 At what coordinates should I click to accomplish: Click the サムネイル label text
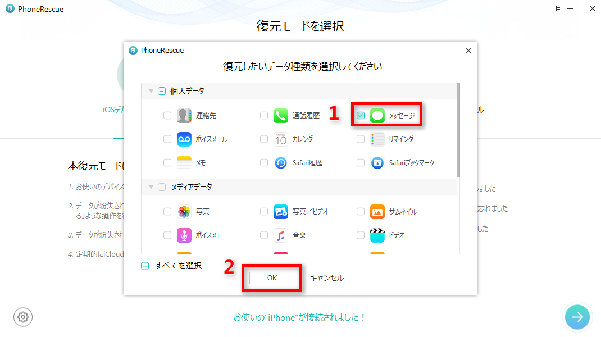tap(403, 211)
